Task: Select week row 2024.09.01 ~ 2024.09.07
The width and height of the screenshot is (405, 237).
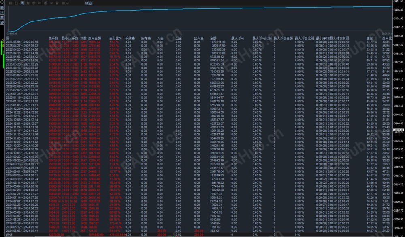Action: (199, 171)
